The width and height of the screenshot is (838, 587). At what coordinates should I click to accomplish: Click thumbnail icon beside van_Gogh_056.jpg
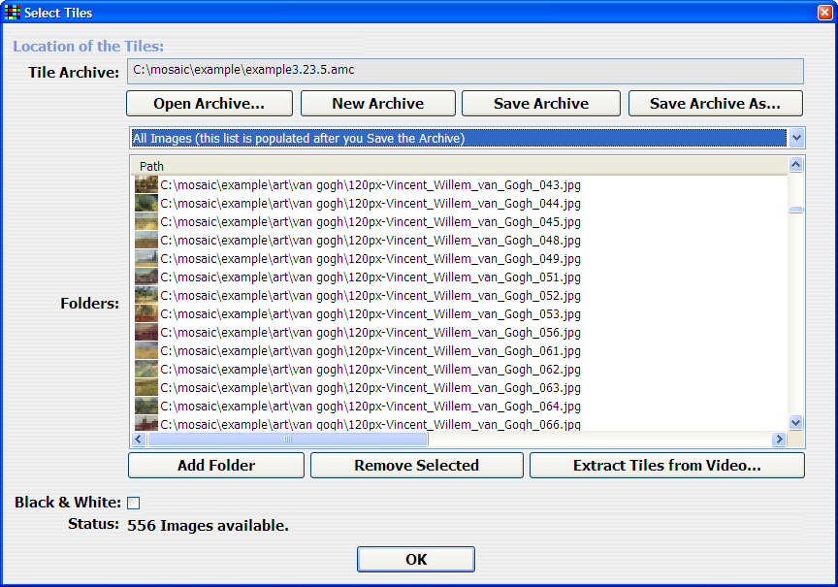coord(145,333)
